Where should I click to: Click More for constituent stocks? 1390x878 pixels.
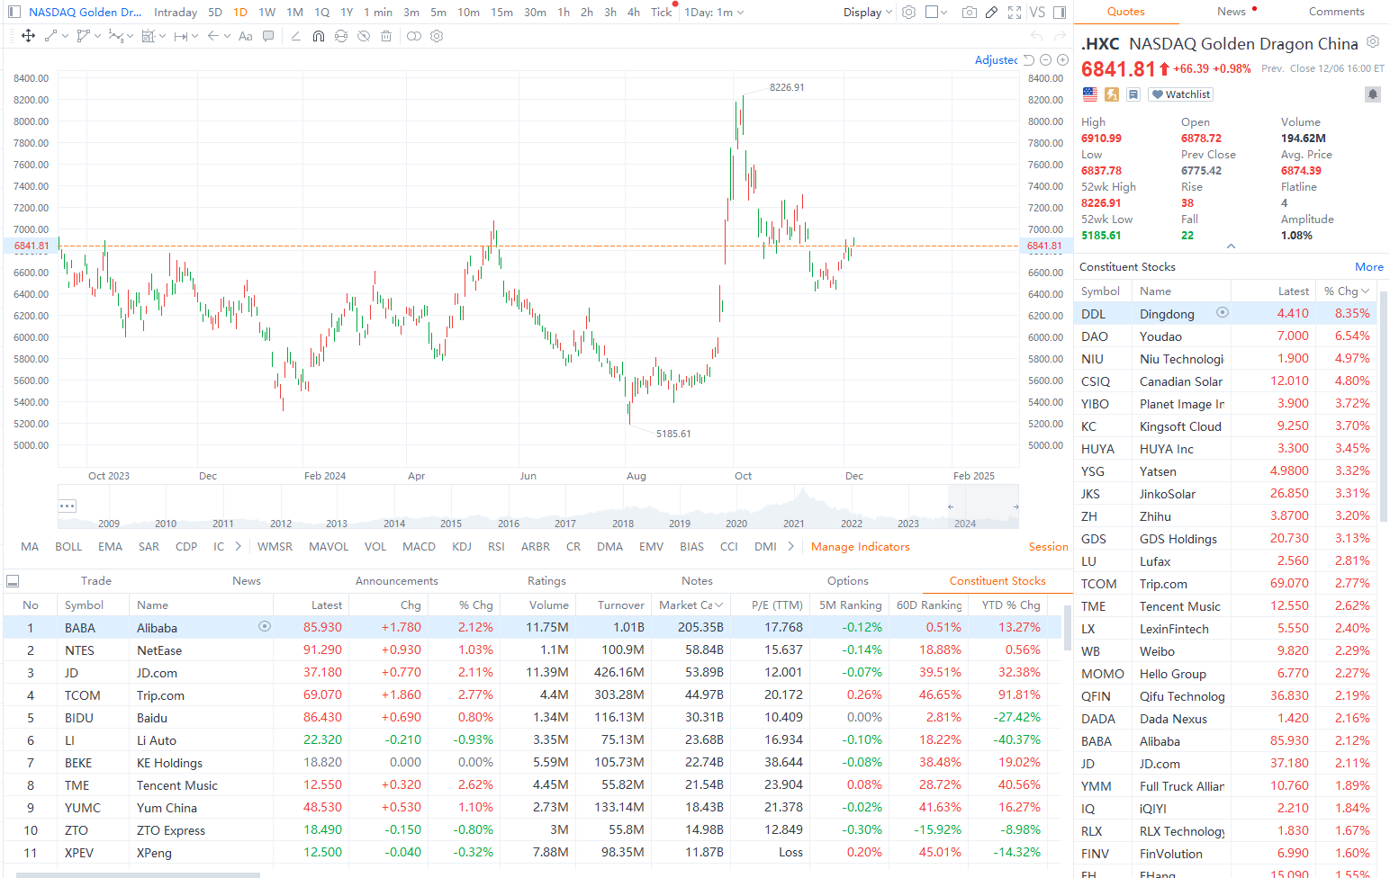tap(1368, 267)
